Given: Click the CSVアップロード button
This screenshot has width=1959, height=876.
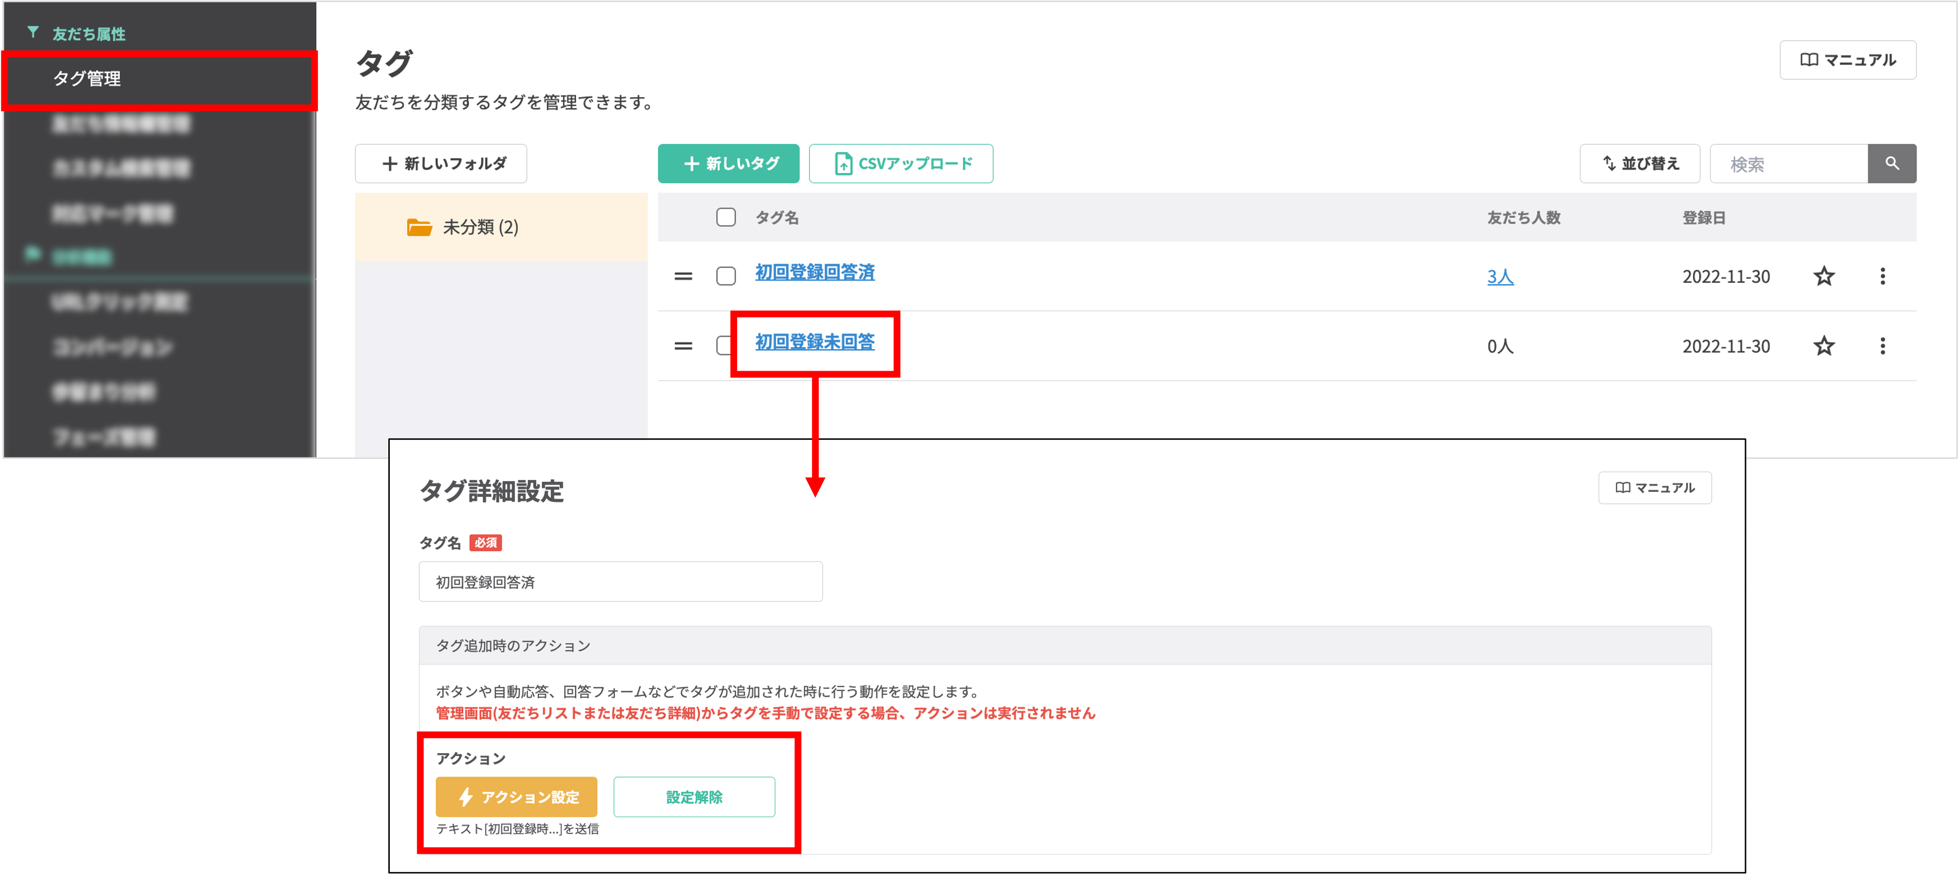Looking at the screenshot, I should [900, 163].
